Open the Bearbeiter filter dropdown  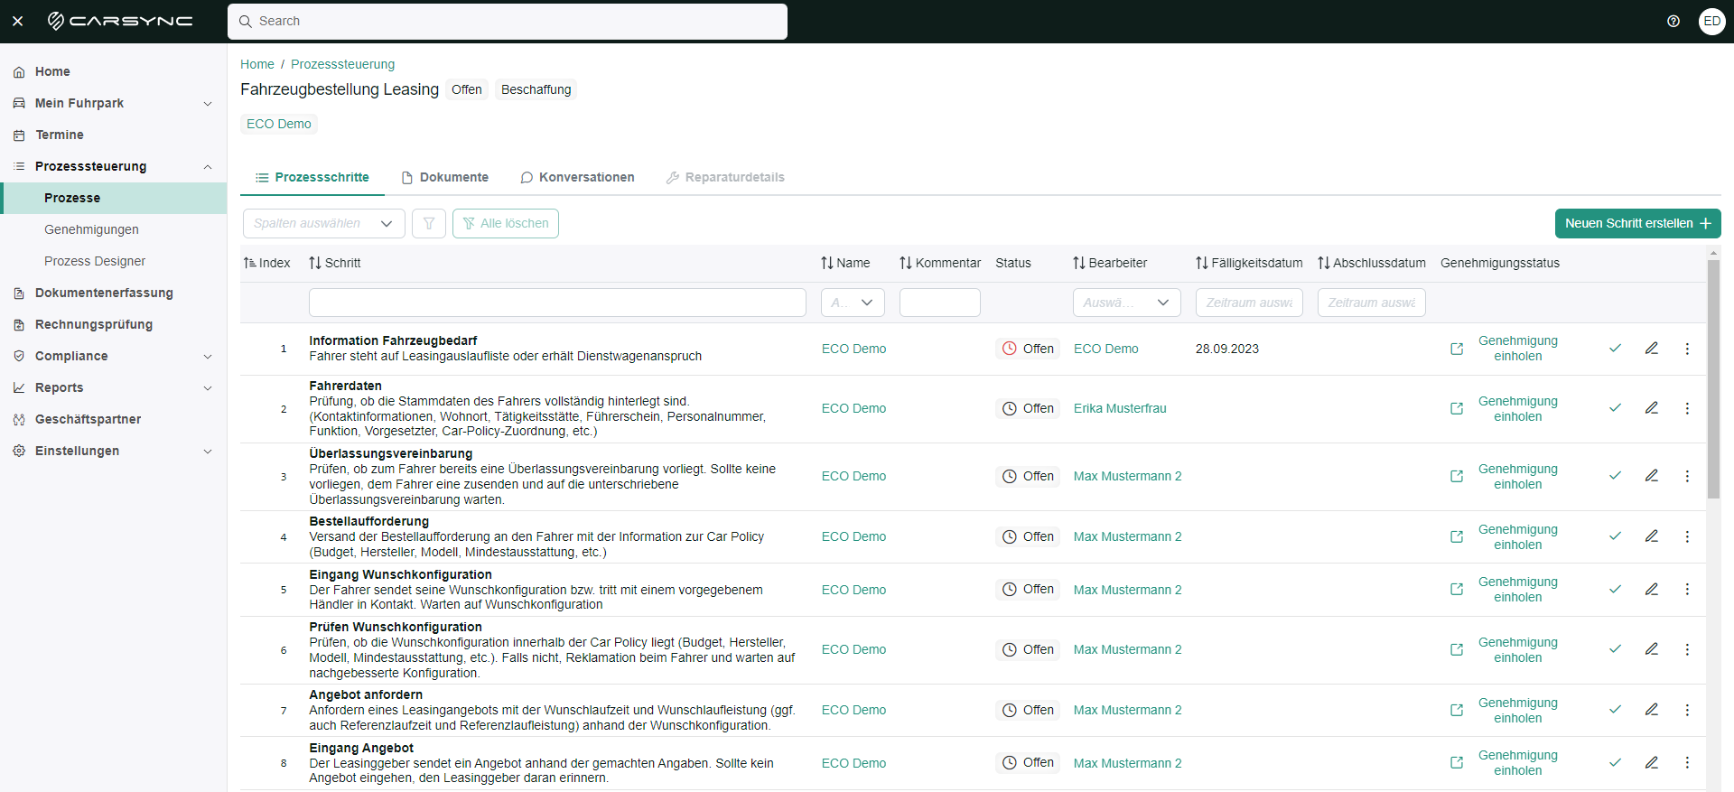pyautogui.click(x=1127, y=303)
